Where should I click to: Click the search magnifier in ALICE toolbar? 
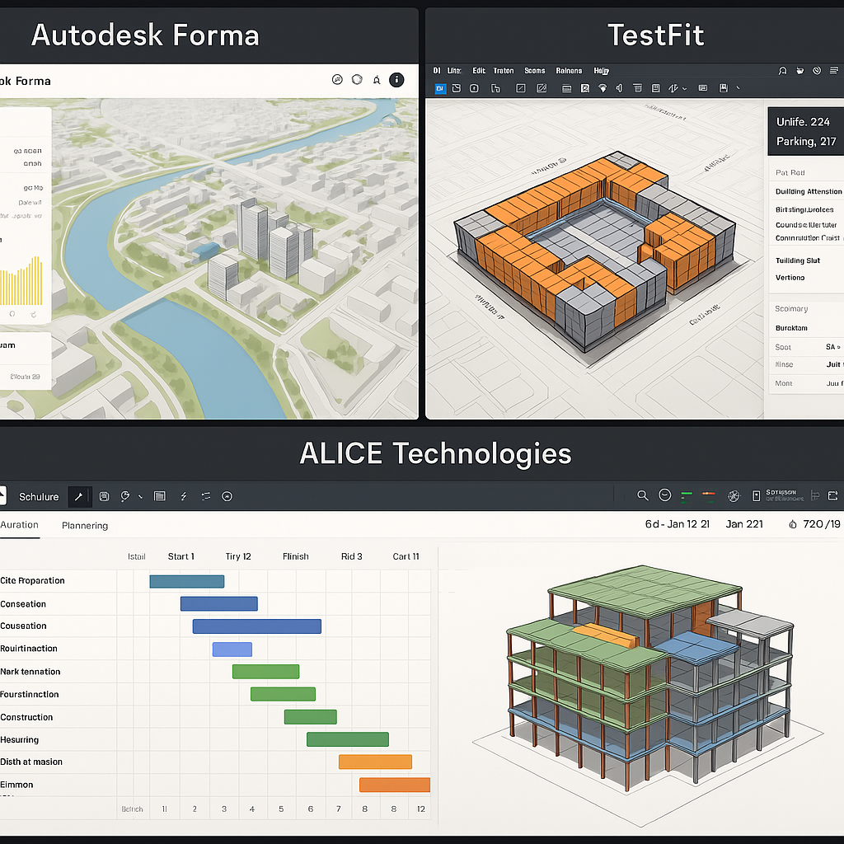pyautogui.click(x=643, y=495)
